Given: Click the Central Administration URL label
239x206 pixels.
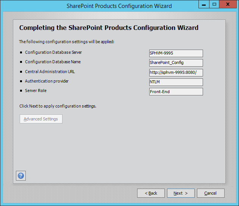Looking at the screenshot, I should (50, 72).
